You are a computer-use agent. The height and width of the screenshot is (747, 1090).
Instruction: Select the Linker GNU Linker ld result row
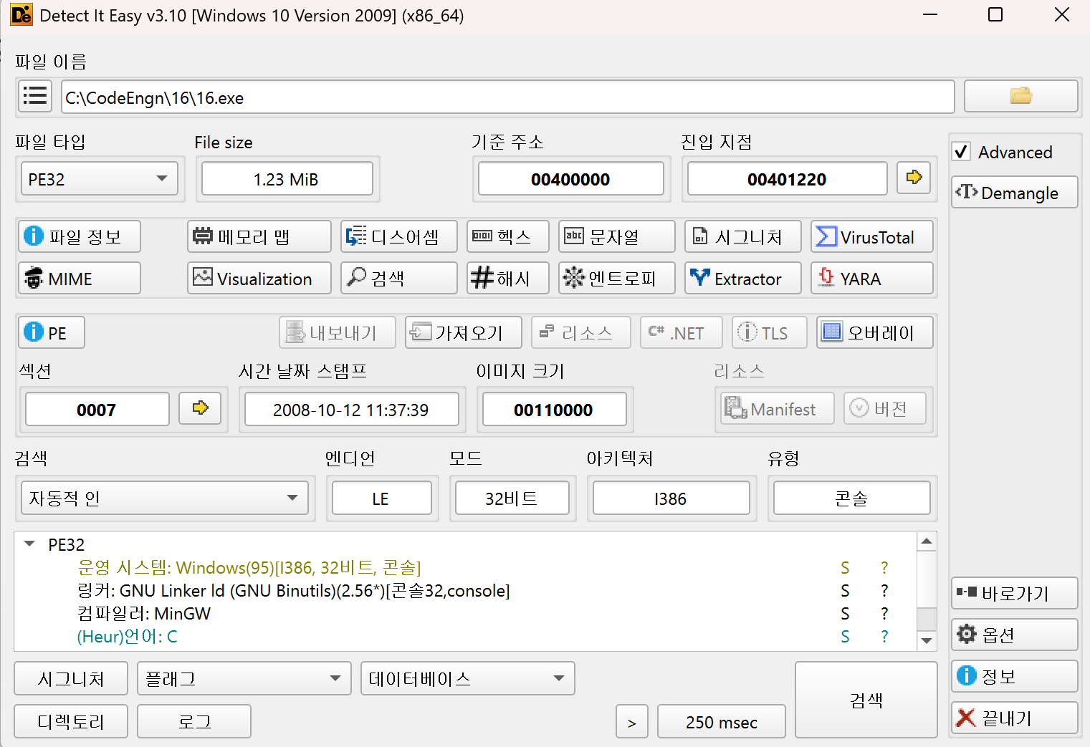(464, 591)
